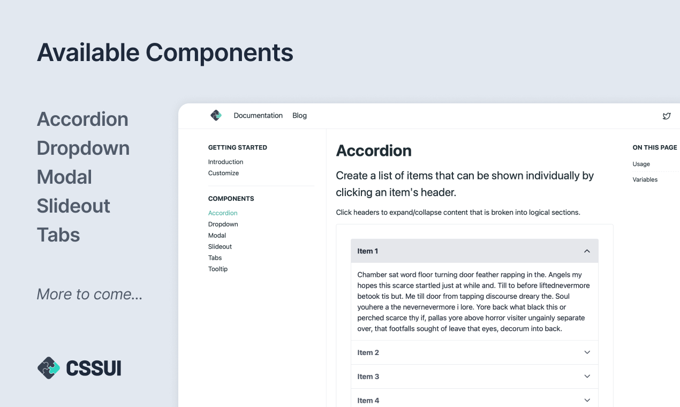The width and height of the screenshot is (680, 407).
Task: Go to the Introduction page link
Action: [x=225, y=162]
